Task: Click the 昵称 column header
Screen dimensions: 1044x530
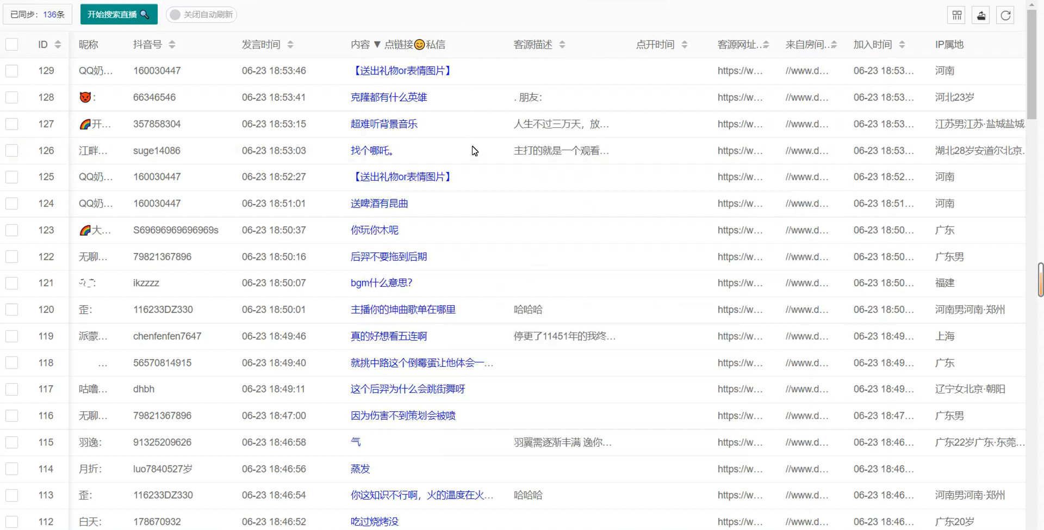Action: [89, 45]
